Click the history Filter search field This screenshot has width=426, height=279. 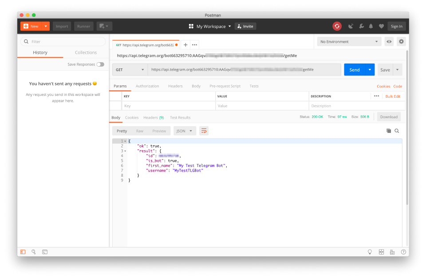click(67, 42)
